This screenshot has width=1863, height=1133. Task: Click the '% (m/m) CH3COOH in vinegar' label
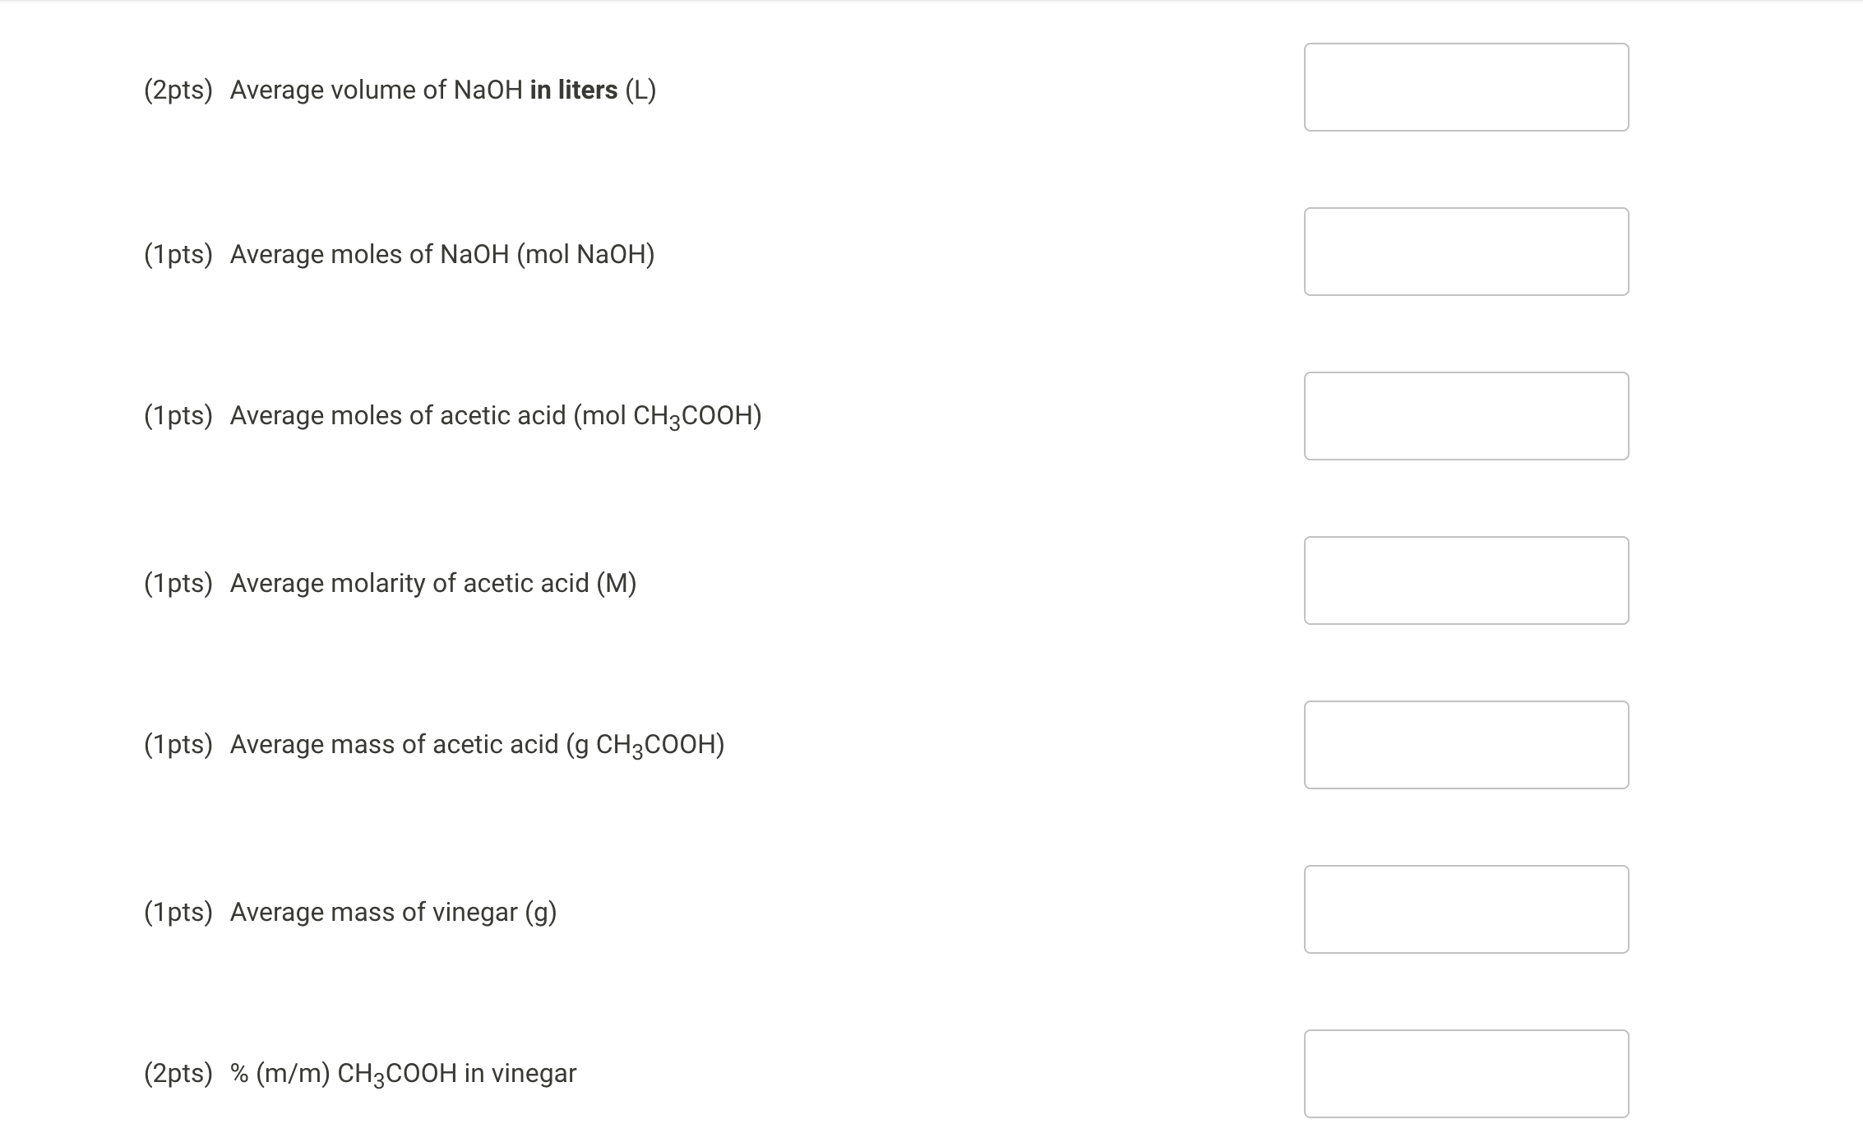pyautogui.click(x=403, y=1074)
